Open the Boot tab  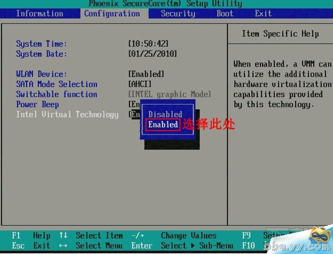point(224,14)
